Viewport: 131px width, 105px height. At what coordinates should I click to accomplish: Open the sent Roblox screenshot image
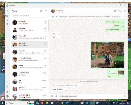[107, 55]
